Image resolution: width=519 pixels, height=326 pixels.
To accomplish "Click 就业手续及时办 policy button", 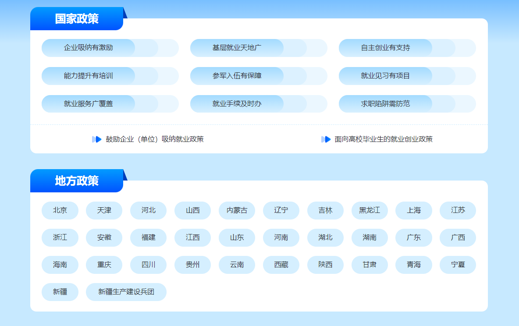I will (x=237, y=104).
